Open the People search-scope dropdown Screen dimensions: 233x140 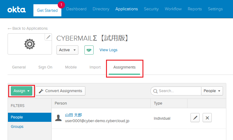[x=212, y=91]
